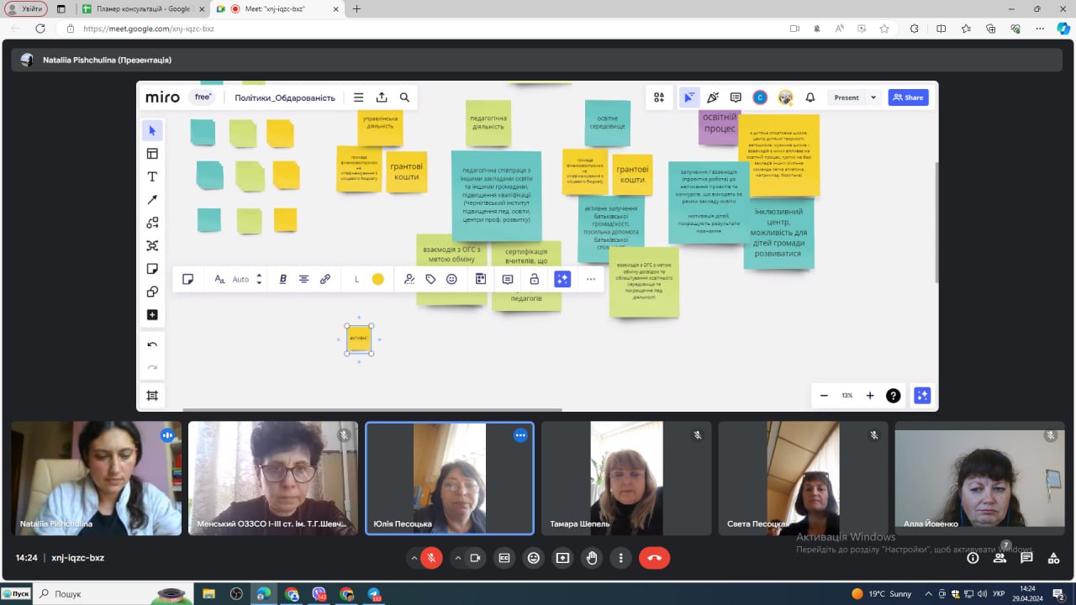The height and width of the screenshot is (605, 1076).
Task: Click the Share button in Miro
Action: pos(909,97)
